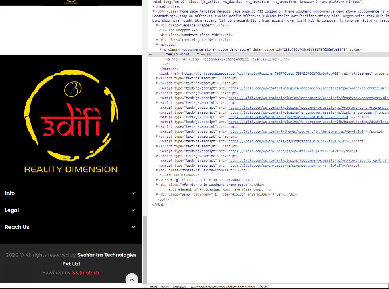389x289 pixels.
Task: Expand the mobile-nav slide-from-left div
Action: pyautogui.click(x=157, y=170)
